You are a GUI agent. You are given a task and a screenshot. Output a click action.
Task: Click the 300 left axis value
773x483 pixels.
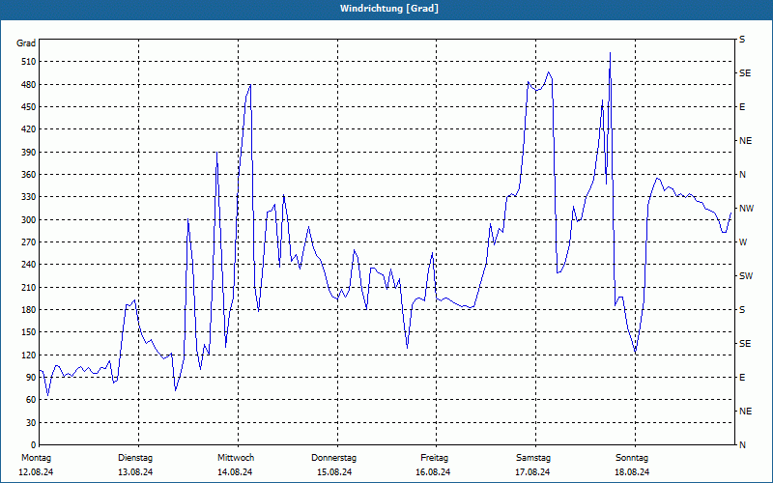point(29,220)
